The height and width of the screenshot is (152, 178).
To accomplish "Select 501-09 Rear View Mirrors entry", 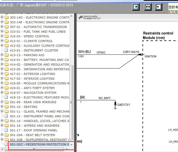I will [33, 102].
